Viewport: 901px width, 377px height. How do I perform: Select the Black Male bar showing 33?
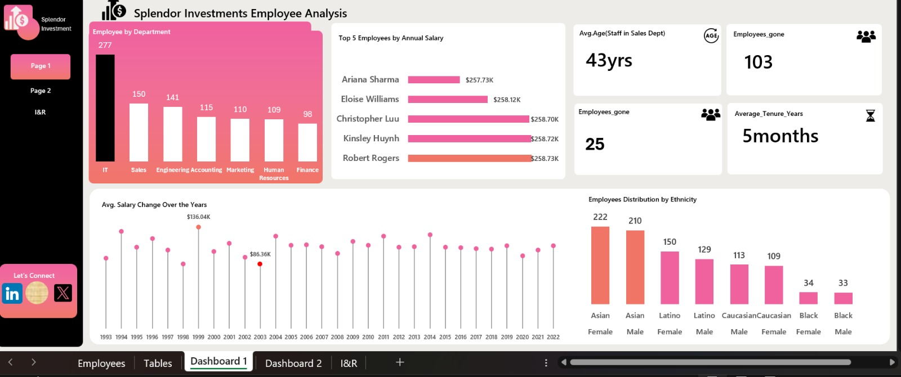843,298
